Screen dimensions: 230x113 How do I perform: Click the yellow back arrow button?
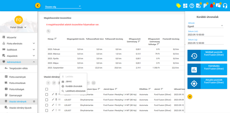[38, 5]
